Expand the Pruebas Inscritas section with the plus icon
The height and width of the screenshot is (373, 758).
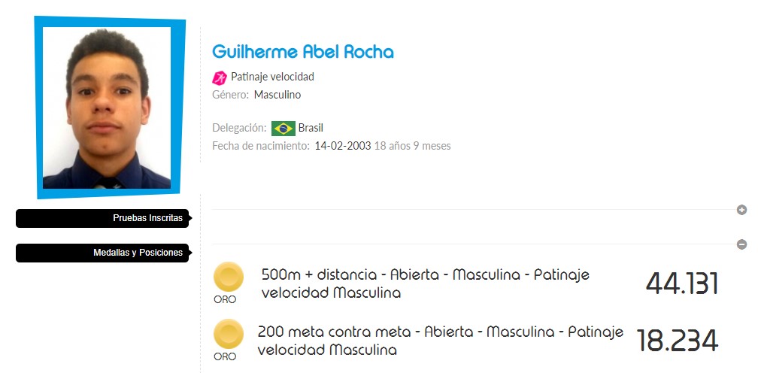coord(741,210)
